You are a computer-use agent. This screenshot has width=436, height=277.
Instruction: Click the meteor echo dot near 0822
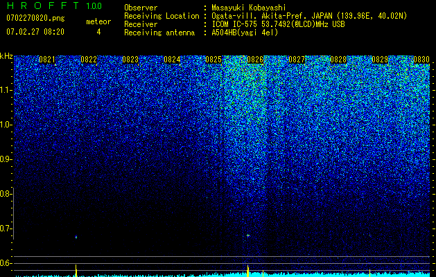tap(76, 237)
